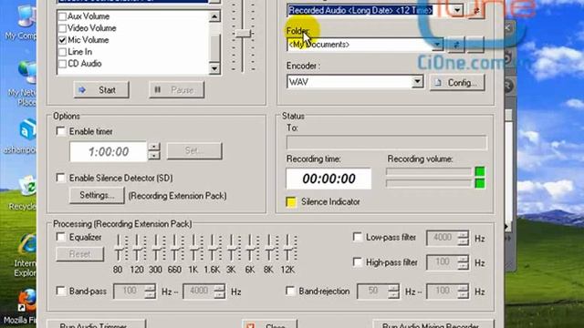
Task: Open encoder Config... dialog
Action: tap(457, 83)
